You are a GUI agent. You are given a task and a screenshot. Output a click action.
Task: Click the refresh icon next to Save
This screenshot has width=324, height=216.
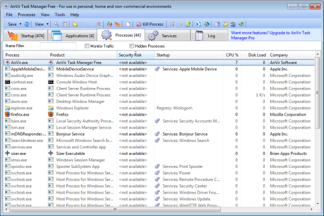(27, 24)
